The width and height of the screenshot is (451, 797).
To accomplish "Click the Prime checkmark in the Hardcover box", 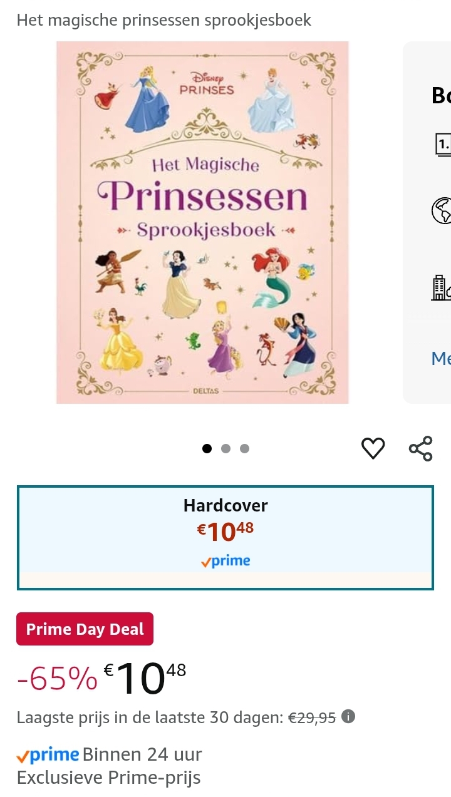I will pyautogui.click(x=207, y=560).
